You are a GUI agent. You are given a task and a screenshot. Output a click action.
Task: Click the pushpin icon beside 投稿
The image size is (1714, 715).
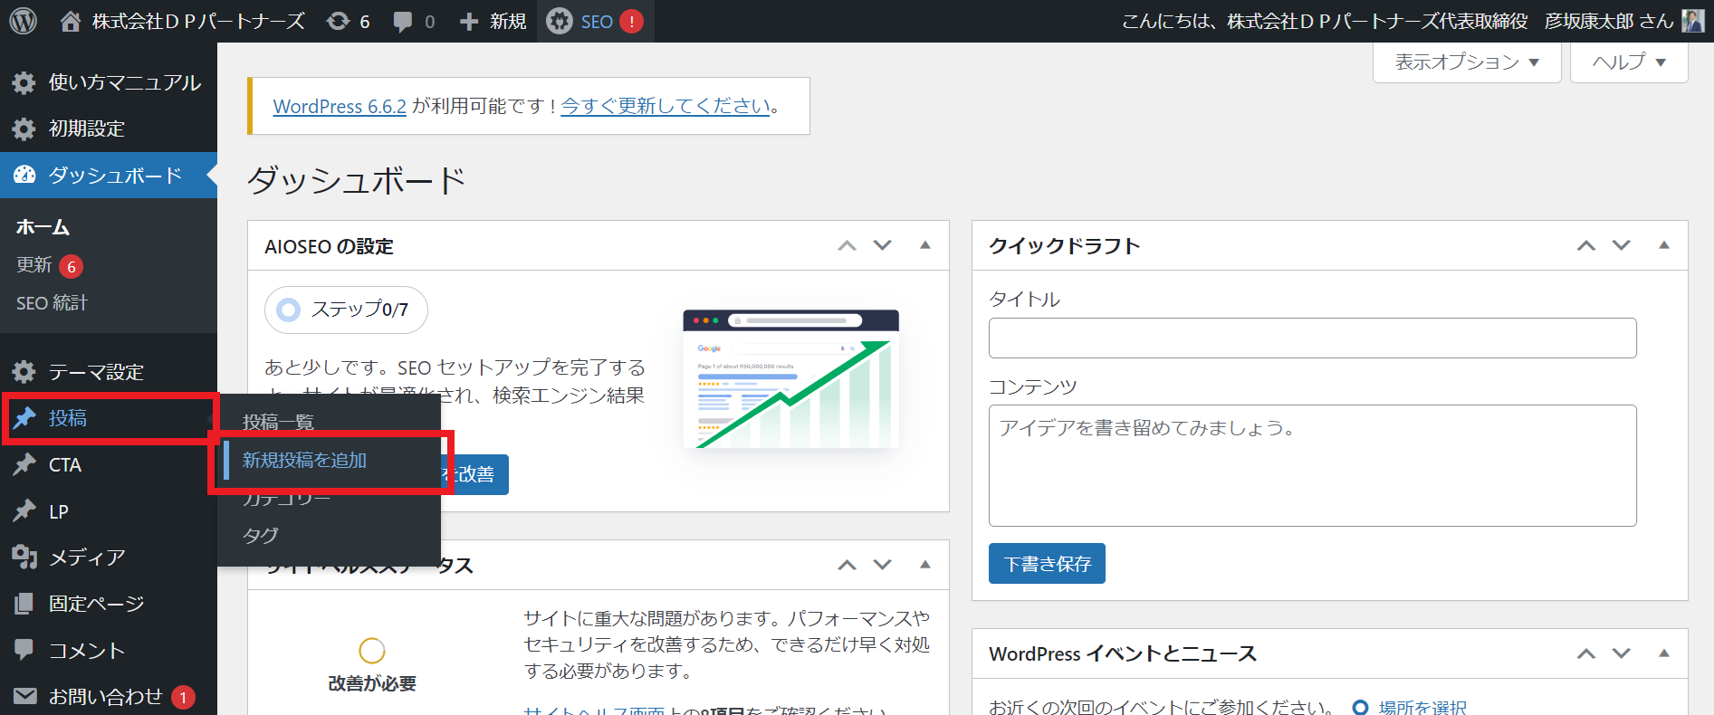pos(24,418)
